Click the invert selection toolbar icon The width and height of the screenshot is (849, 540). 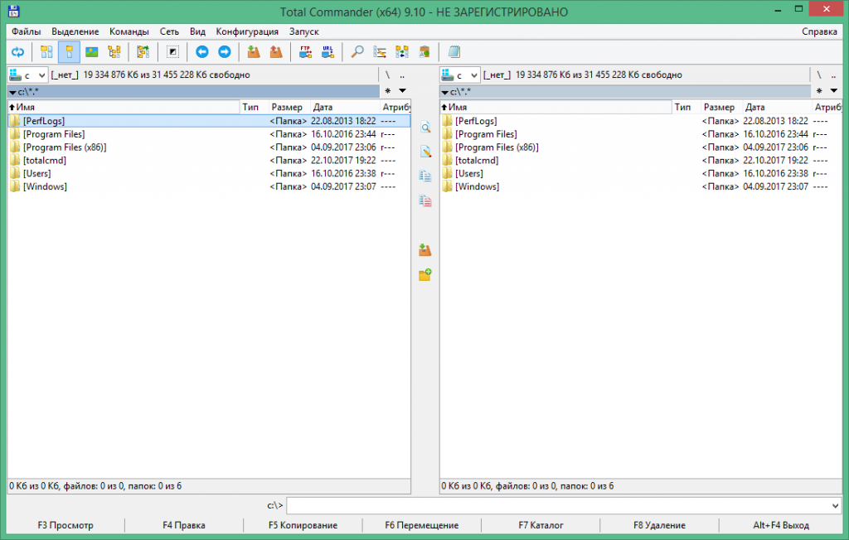(x=172, y=52)
